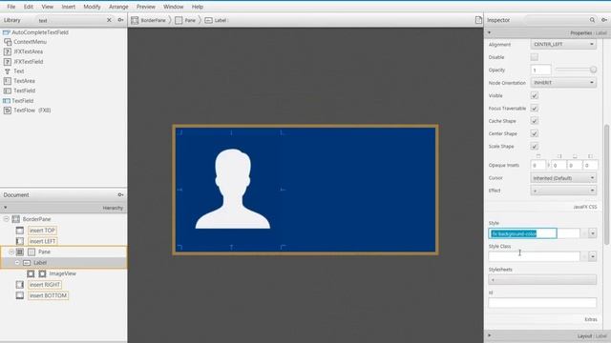This screenshot has width=611, height=343.
Task: Click the ImageView node icon
Action: pyautogui.click(x=42, y=273)
